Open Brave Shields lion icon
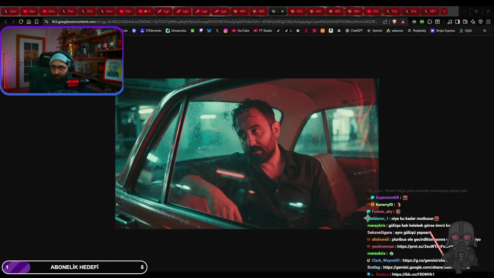 tap(394, 22)
